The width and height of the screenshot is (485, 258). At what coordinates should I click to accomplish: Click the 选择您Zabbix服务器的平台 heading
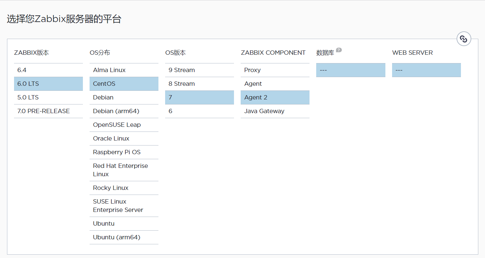[x=64, y=19]
